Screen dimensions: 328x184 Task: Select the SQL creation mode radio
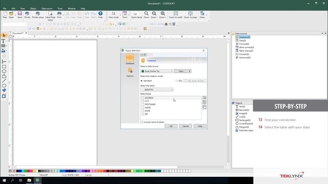pyautogui.click(x=176, y=81)
